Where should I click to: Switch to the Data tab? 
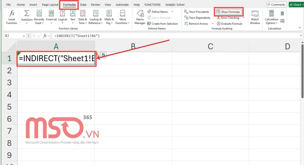click(x=83, y=5)
